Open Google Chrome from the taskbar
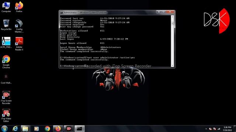The width and height of the screenshot is (236, 132). (47, 129)
